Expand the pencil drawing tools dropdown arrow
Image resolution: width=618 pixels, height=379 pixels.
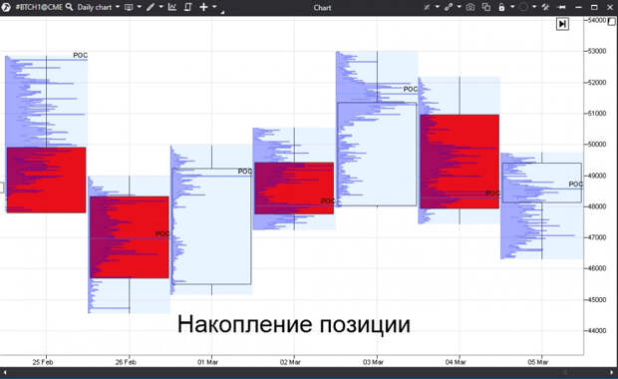pyautogui.click(x=160, y=7)
